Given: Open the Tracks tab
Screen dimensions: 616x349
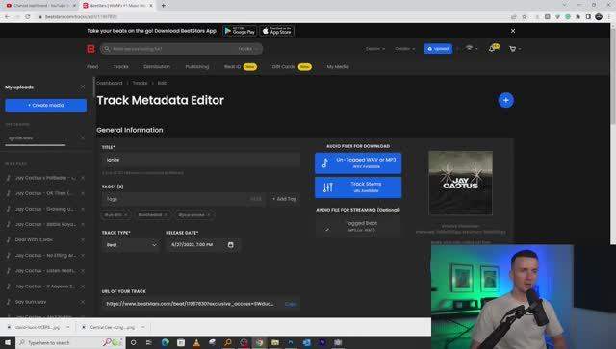Looking at the screenshot, I should tap(120, 66).
